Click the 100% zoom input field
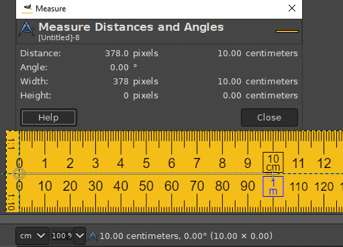Image resolution: width=343 pixels, height=247 pixels. [62, 236]
